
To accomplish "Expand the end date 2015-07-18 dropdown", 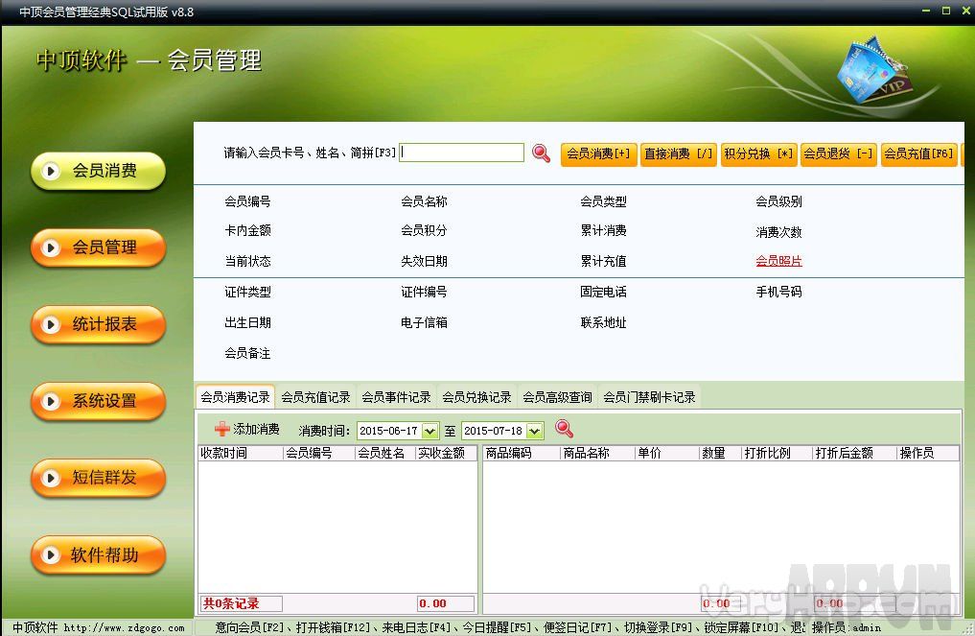I will [534, 432].
